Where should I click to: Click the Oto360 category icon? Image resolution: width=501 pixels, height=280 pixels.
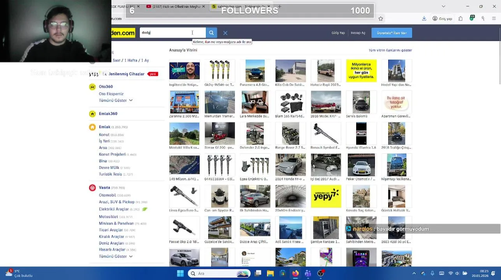click(92, 87)
